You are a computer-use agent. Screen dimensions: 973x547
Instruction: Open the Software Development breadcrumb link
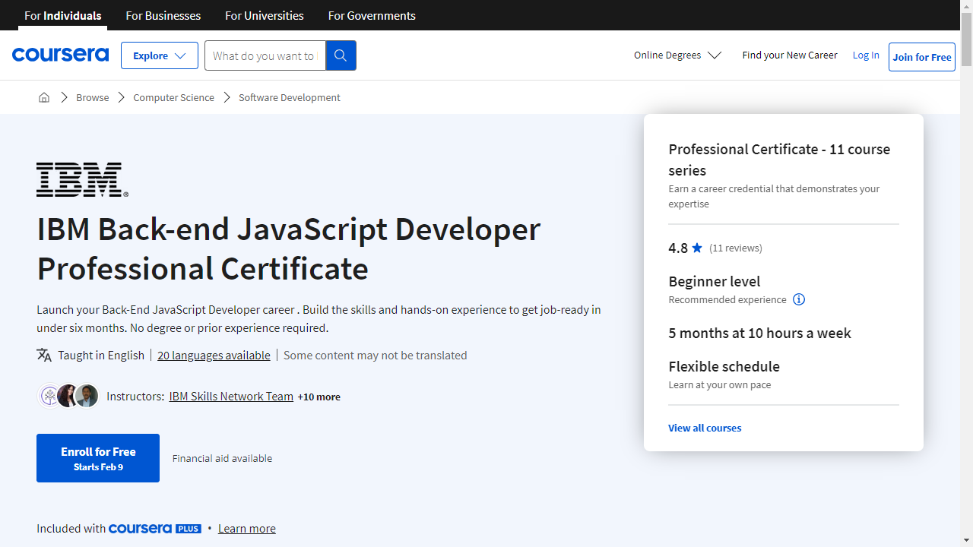click(290, 97)
